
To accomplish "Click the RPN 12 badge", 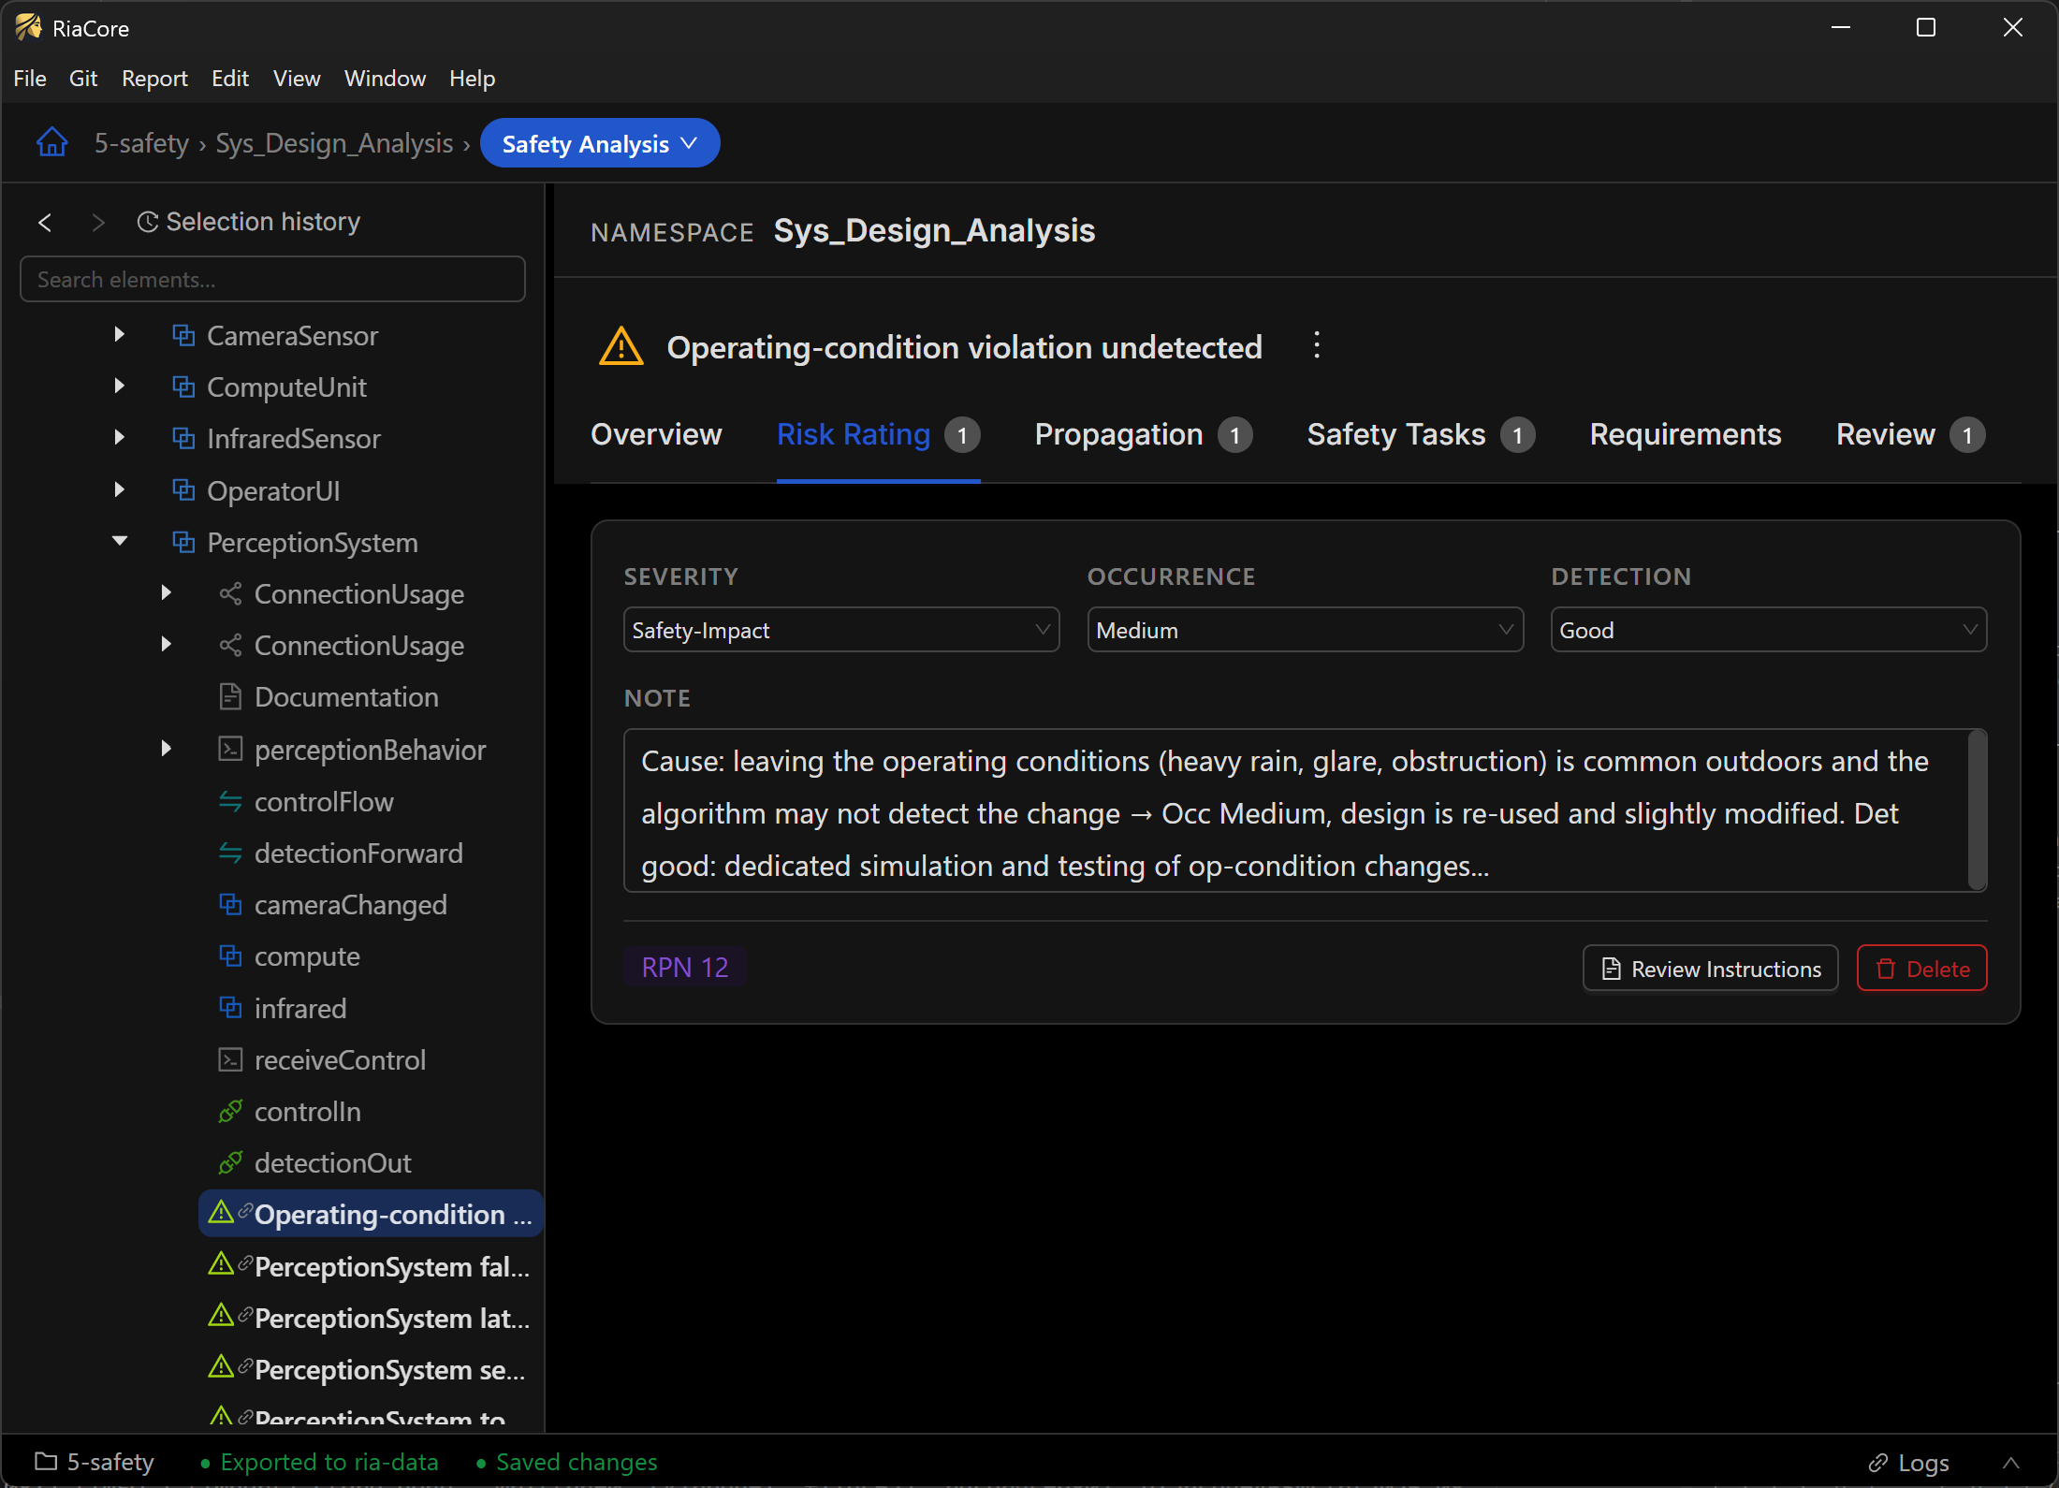I will tap(685, 968).
